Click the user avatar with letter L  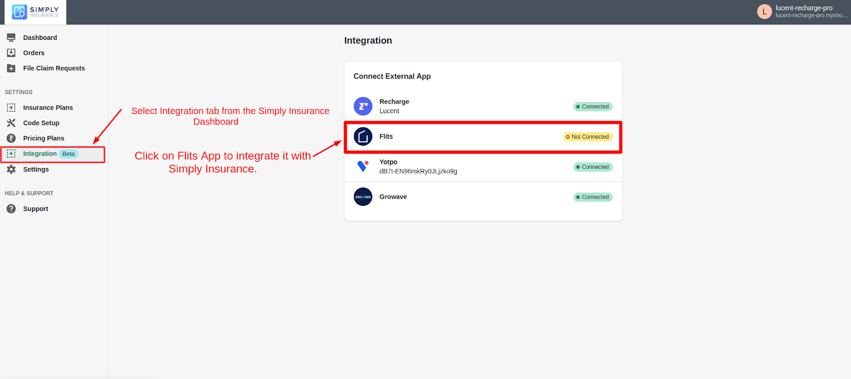tap(764, 12)
